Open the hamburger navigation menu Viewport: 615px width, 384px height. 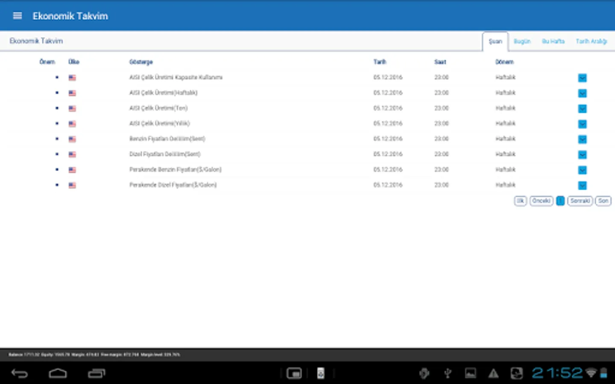18,16
